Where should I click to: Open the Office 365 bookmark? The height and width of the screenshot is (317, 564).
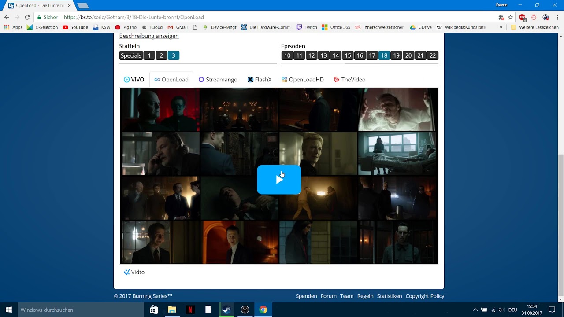336,27
